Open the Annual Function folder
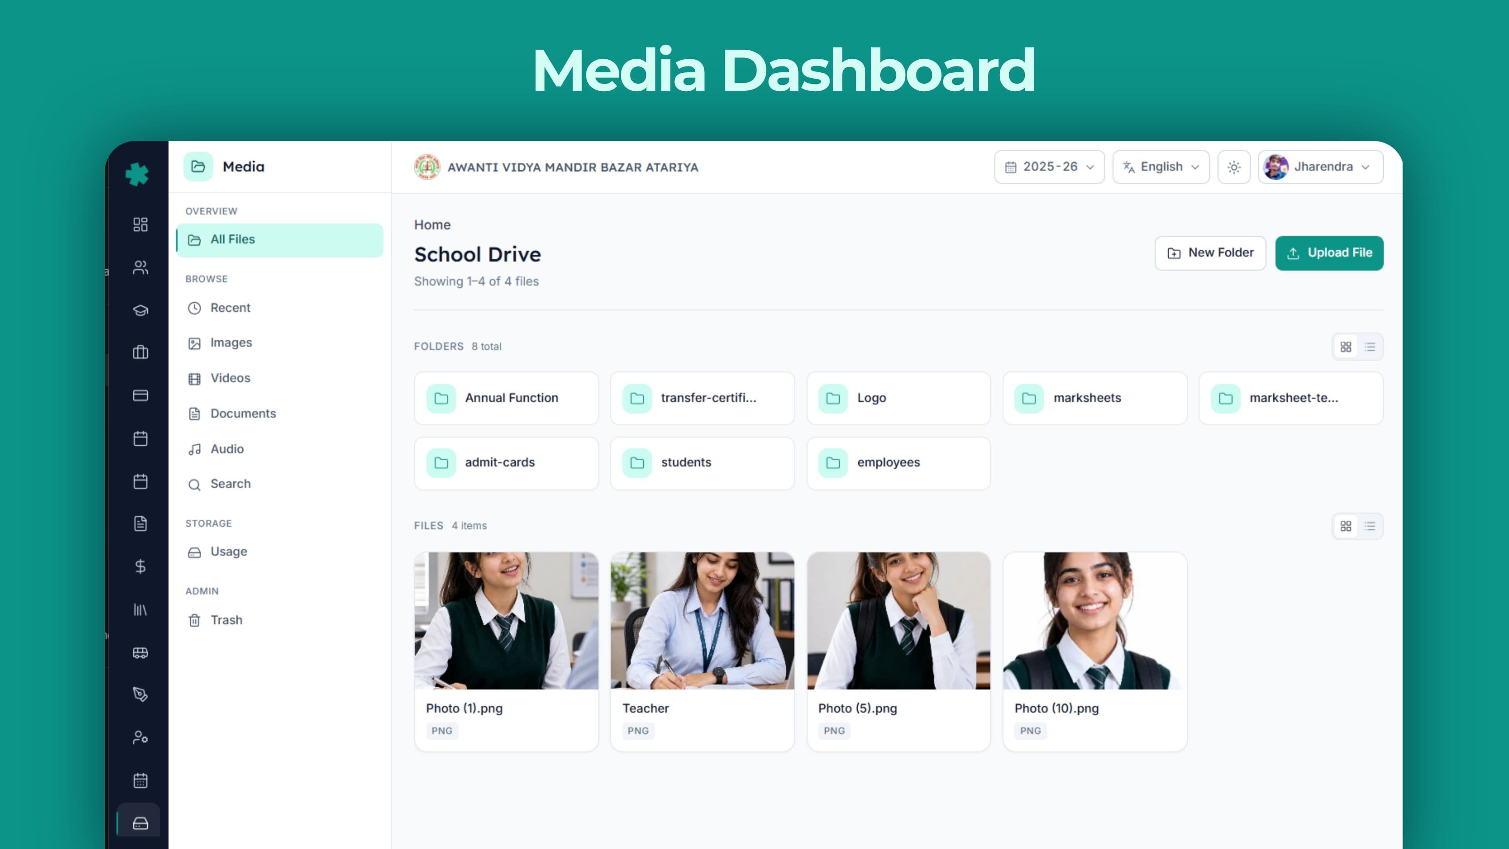 pyautogui.click(x=506, y=399)
